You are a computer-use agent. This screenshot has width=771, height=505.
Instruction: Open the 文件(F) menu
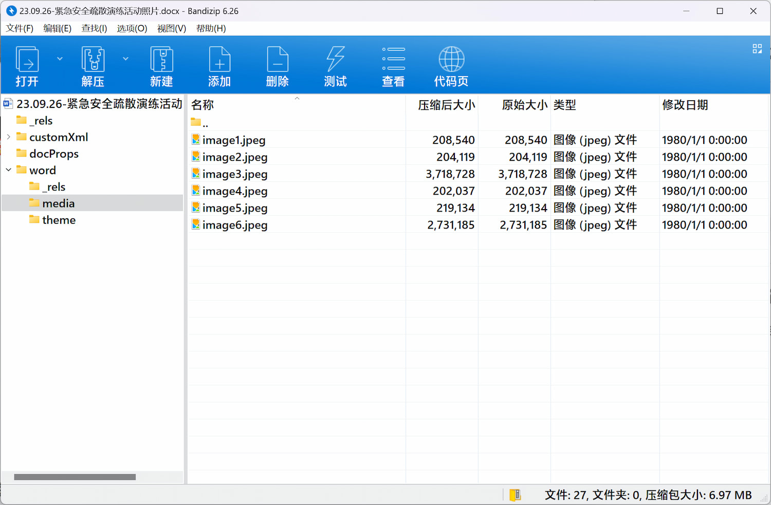(x=20, y=28)
